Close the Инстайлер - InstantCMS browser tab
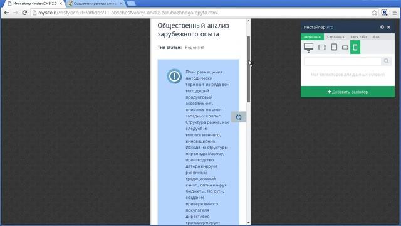 pos(61,4)
